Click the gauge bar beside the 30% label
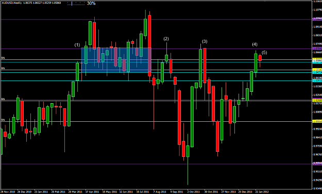 (x=76, y=4)
